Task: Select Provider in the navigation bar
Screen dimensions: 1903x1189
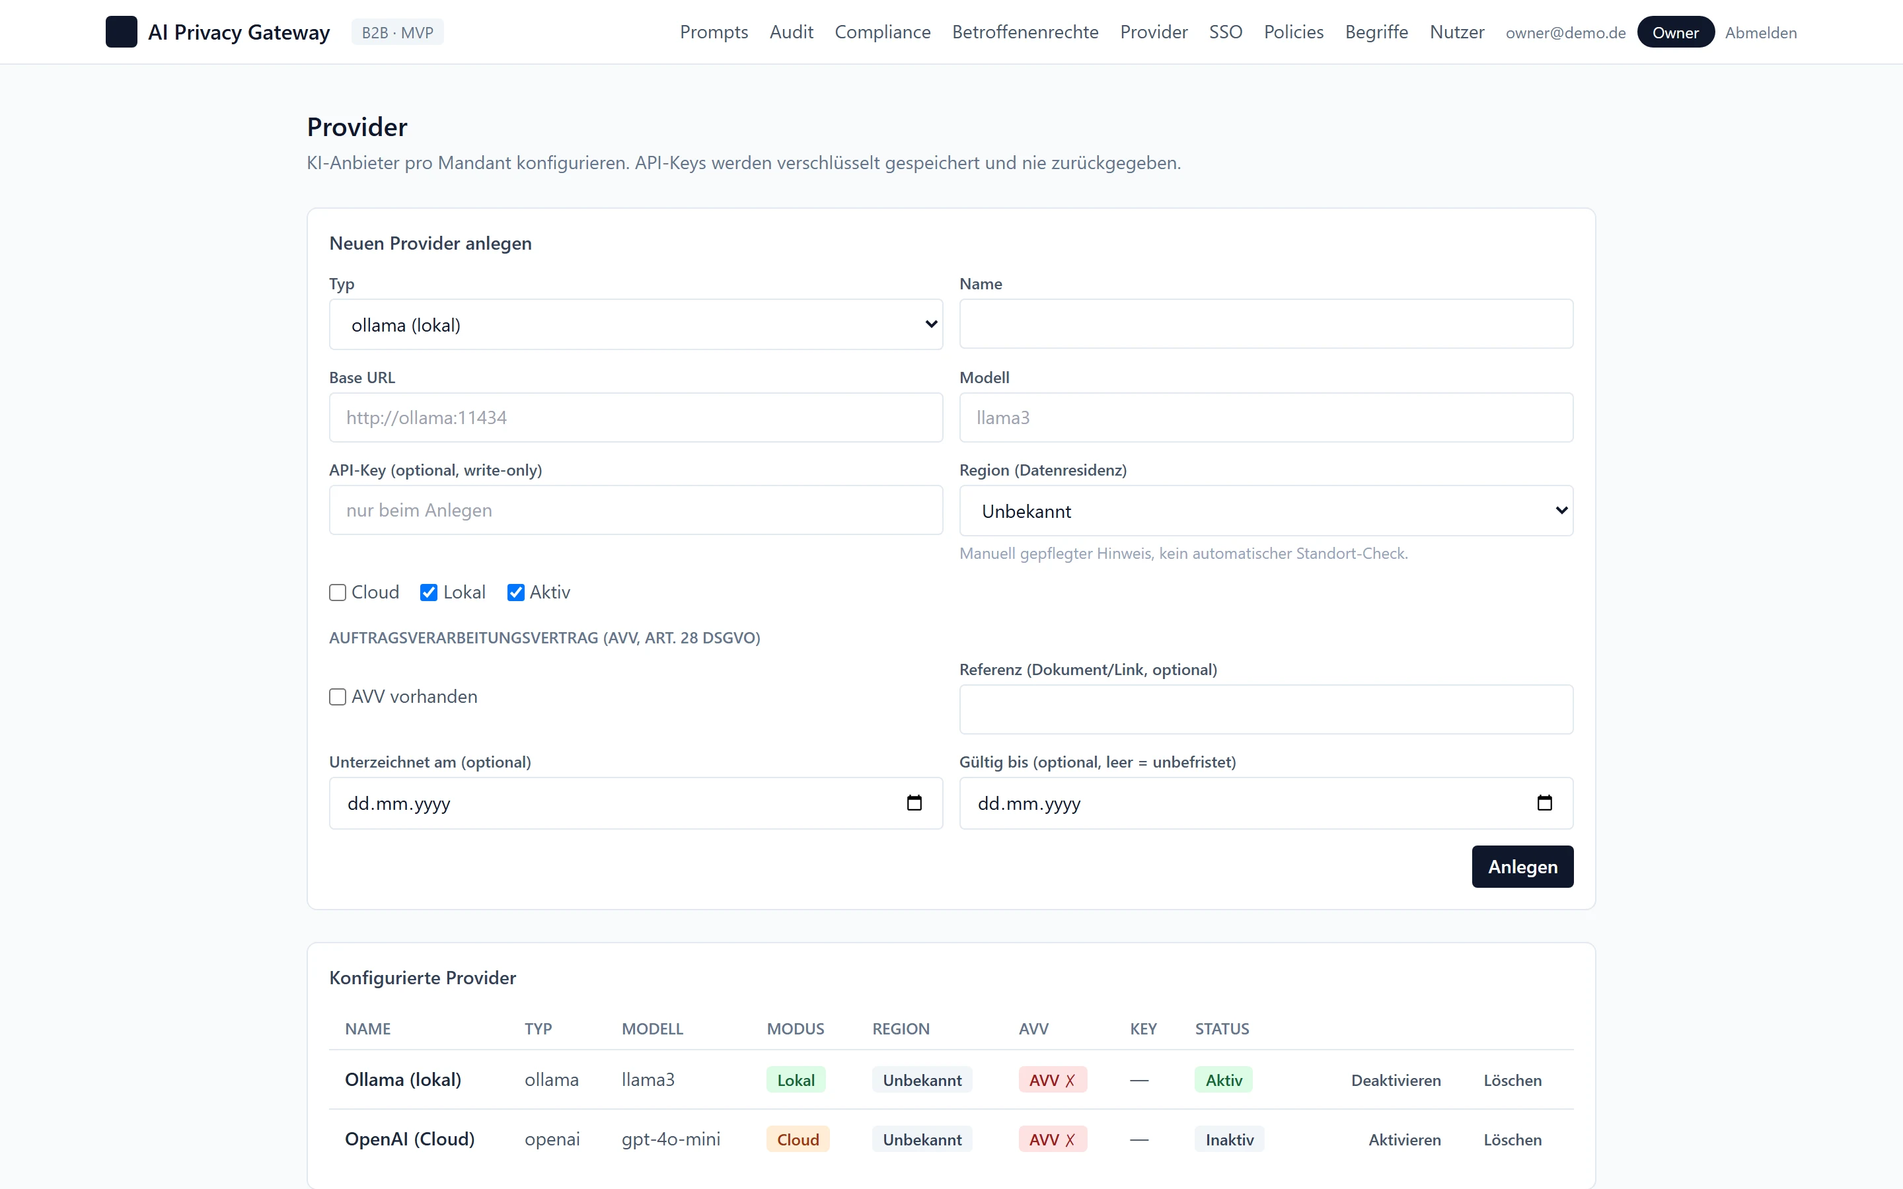Action: pos(1154,32)
